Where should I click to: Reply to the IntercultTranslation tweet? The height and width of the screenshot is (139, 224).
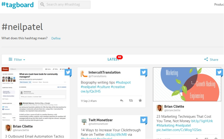tap(122, 101)
